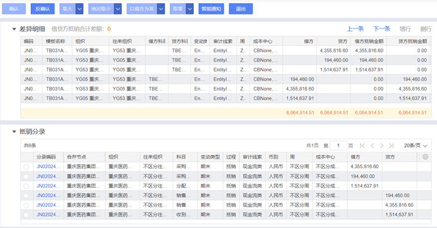Open the 取大 dropdown arrow
Image resolution: width=437 pixels, height=228 pixels.
(x=80, y=9)
